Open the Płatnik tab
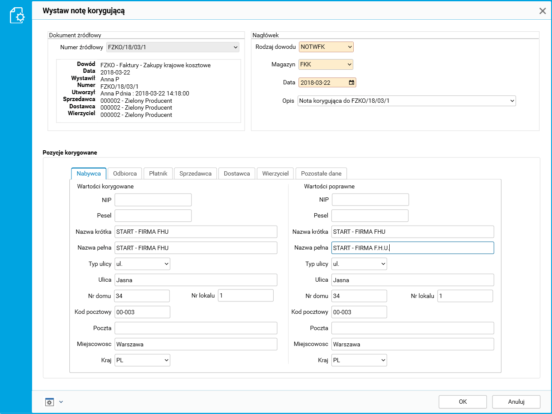The height and width of the screenshot is (414, 552). [158, 173]
